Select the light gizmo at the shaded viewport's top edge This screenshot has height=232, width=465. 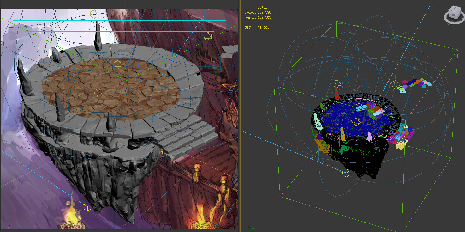tap(94, 14)
